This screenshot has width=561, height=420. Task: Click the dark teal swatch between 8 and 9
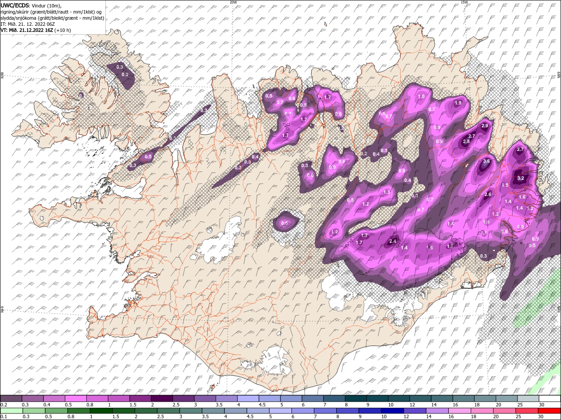click(x=355, y=399)
